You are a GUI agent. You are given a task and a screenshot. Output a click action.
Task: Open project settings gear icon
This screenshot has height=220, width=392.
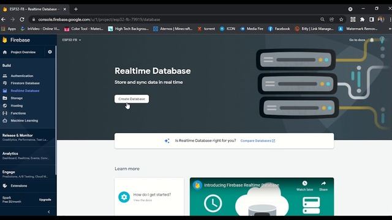(50, 52)
